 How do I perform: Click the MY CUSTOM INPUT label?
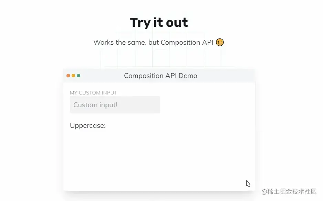pos(94,93)
